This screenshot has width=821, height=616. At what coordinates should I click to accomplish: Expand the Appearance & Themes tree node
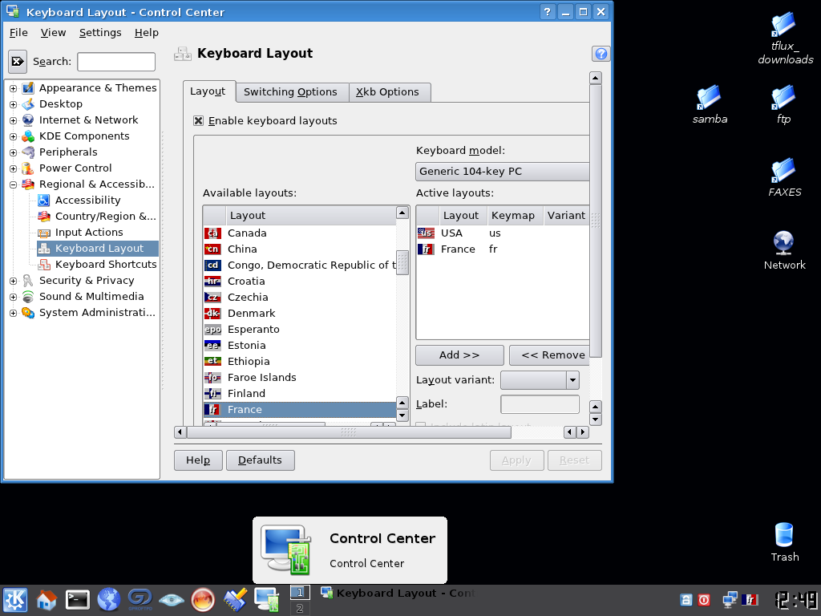pos(14,88)
